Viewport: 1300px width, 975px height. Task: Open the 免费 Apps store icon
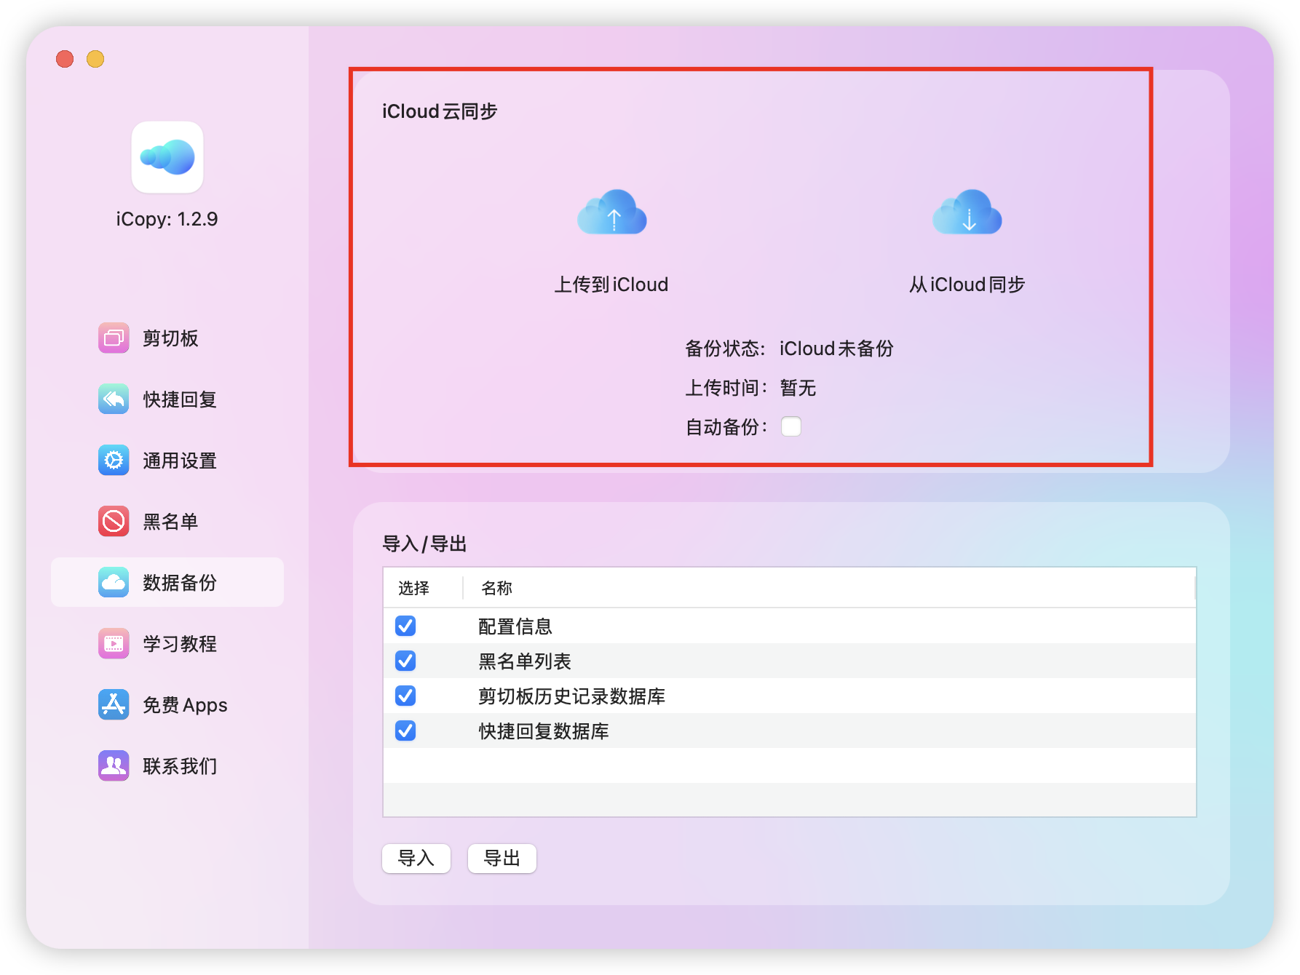[x=114, y=705]
